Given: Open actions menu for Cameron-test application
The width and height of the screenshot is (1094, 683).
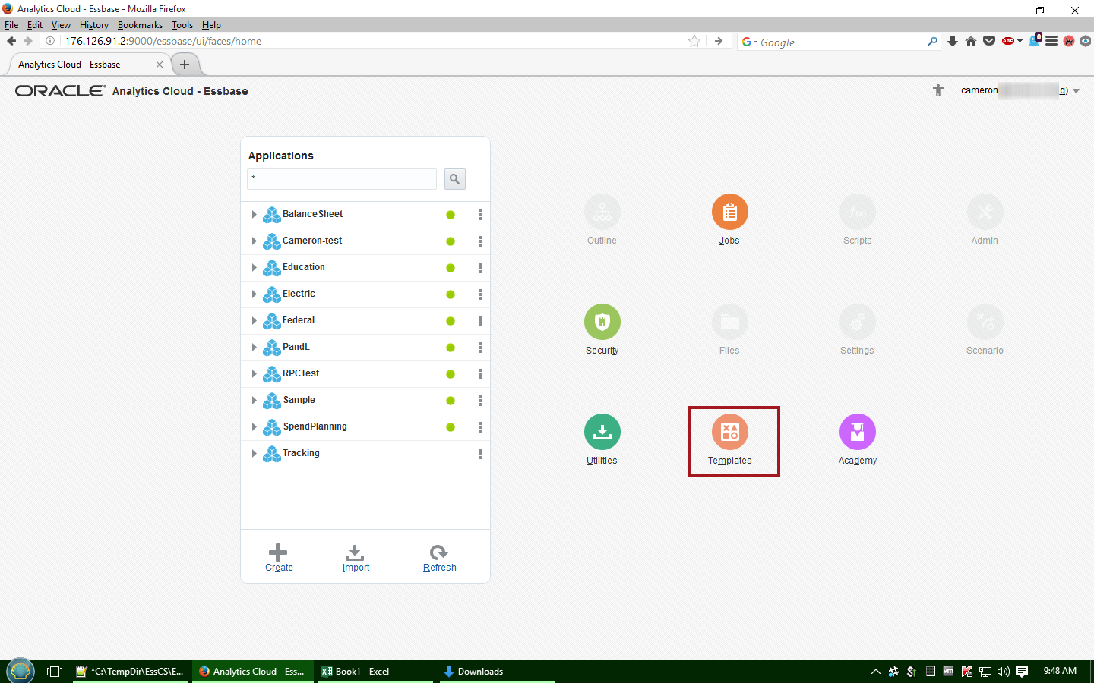Looking at the screenshot, I should coord(480,241).
